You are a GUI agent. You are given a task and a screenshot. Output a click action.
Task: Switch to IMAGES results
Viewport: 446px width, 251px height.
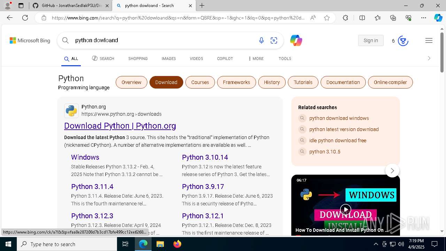169,59
